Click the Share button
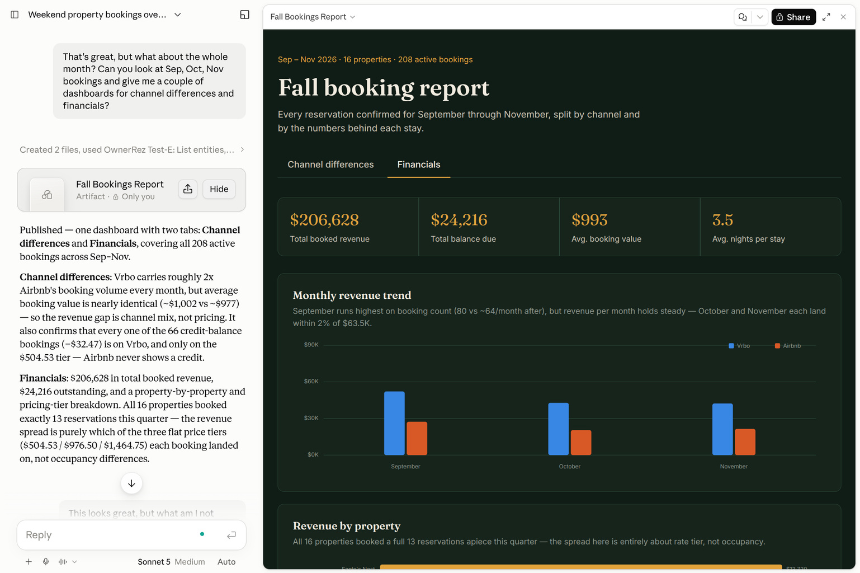Viewport: 860px width, 573px height. [x=793, y=17]
